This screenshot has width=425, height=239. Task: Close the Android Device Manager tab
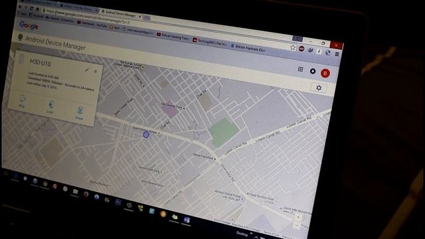tap(139, 17)
